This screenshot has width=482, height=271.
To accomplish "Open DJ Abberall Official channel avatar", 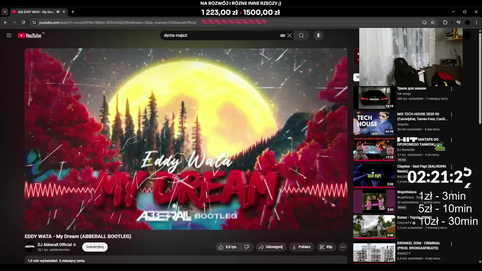I will click(29, 247).
